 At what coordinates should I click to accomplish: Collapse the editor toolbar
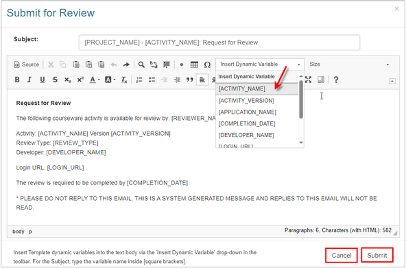click(392, 82)
